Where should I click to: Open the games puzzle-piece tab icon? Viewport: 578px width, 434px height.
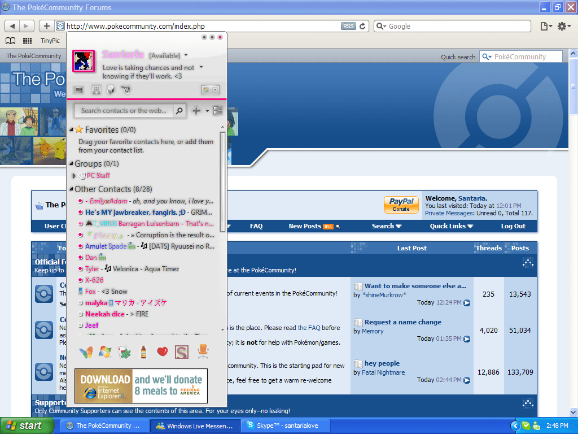click(x=124, y=352)
